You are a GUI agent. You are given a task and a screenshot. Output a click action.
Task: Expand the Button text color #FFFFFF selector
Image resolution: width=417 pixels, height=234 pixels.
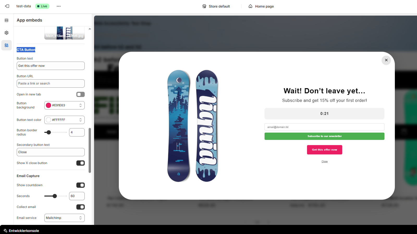click(64, 120)
